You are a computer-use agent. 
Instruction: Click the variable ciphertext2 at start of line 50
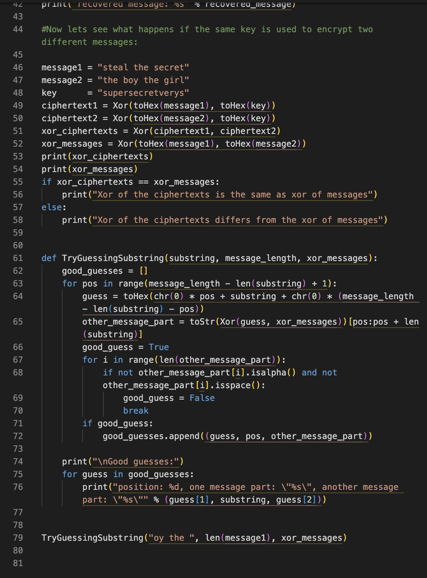click(x=69, y=118)
